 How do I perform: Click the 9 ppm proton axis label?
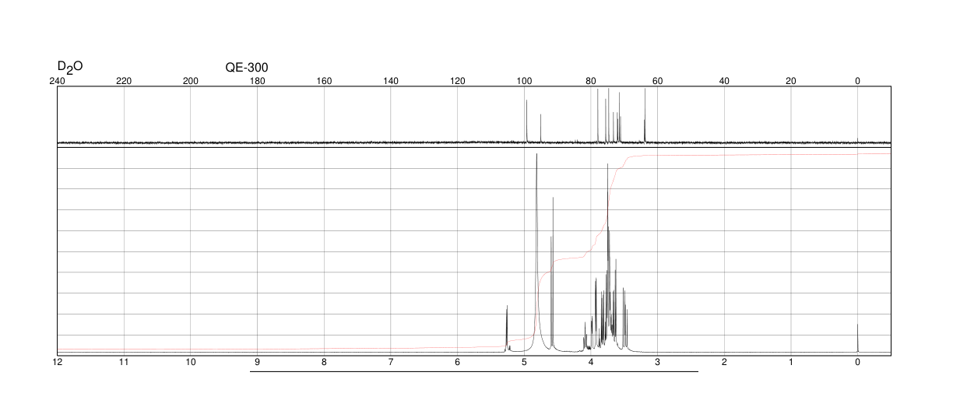point(258,363)
